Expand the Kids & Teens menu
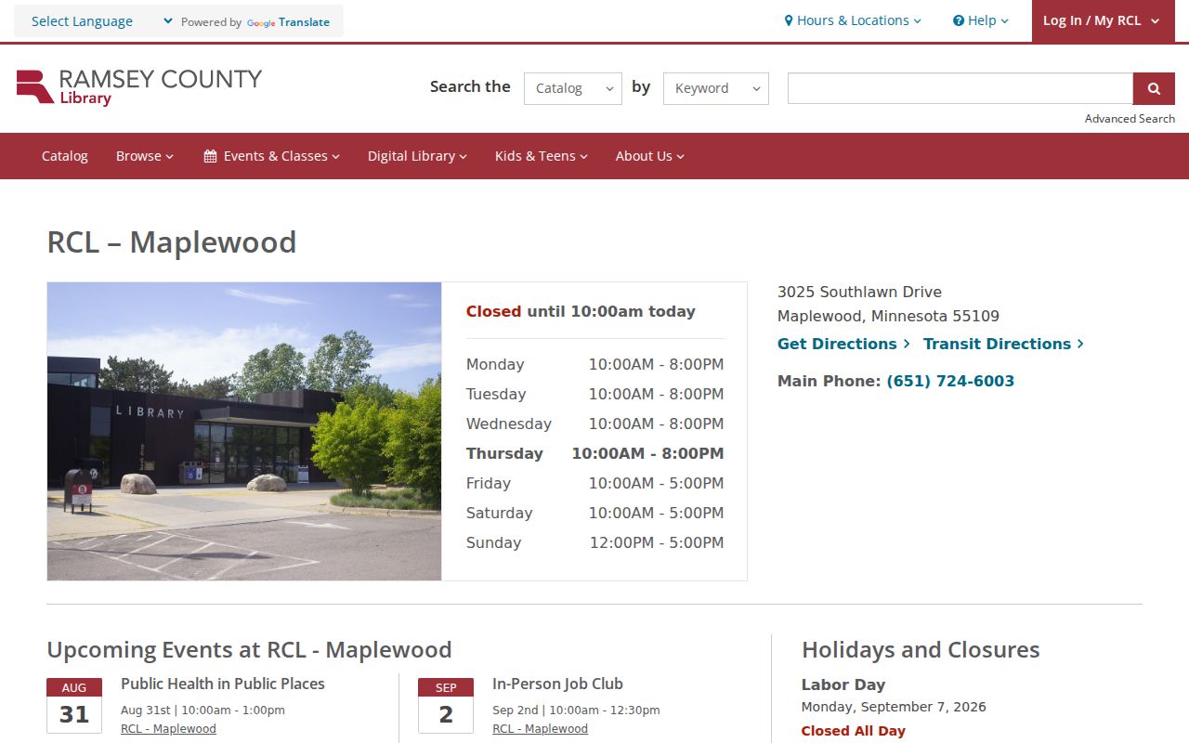This screenshot has width=1189, height=743. click(542, 156)
